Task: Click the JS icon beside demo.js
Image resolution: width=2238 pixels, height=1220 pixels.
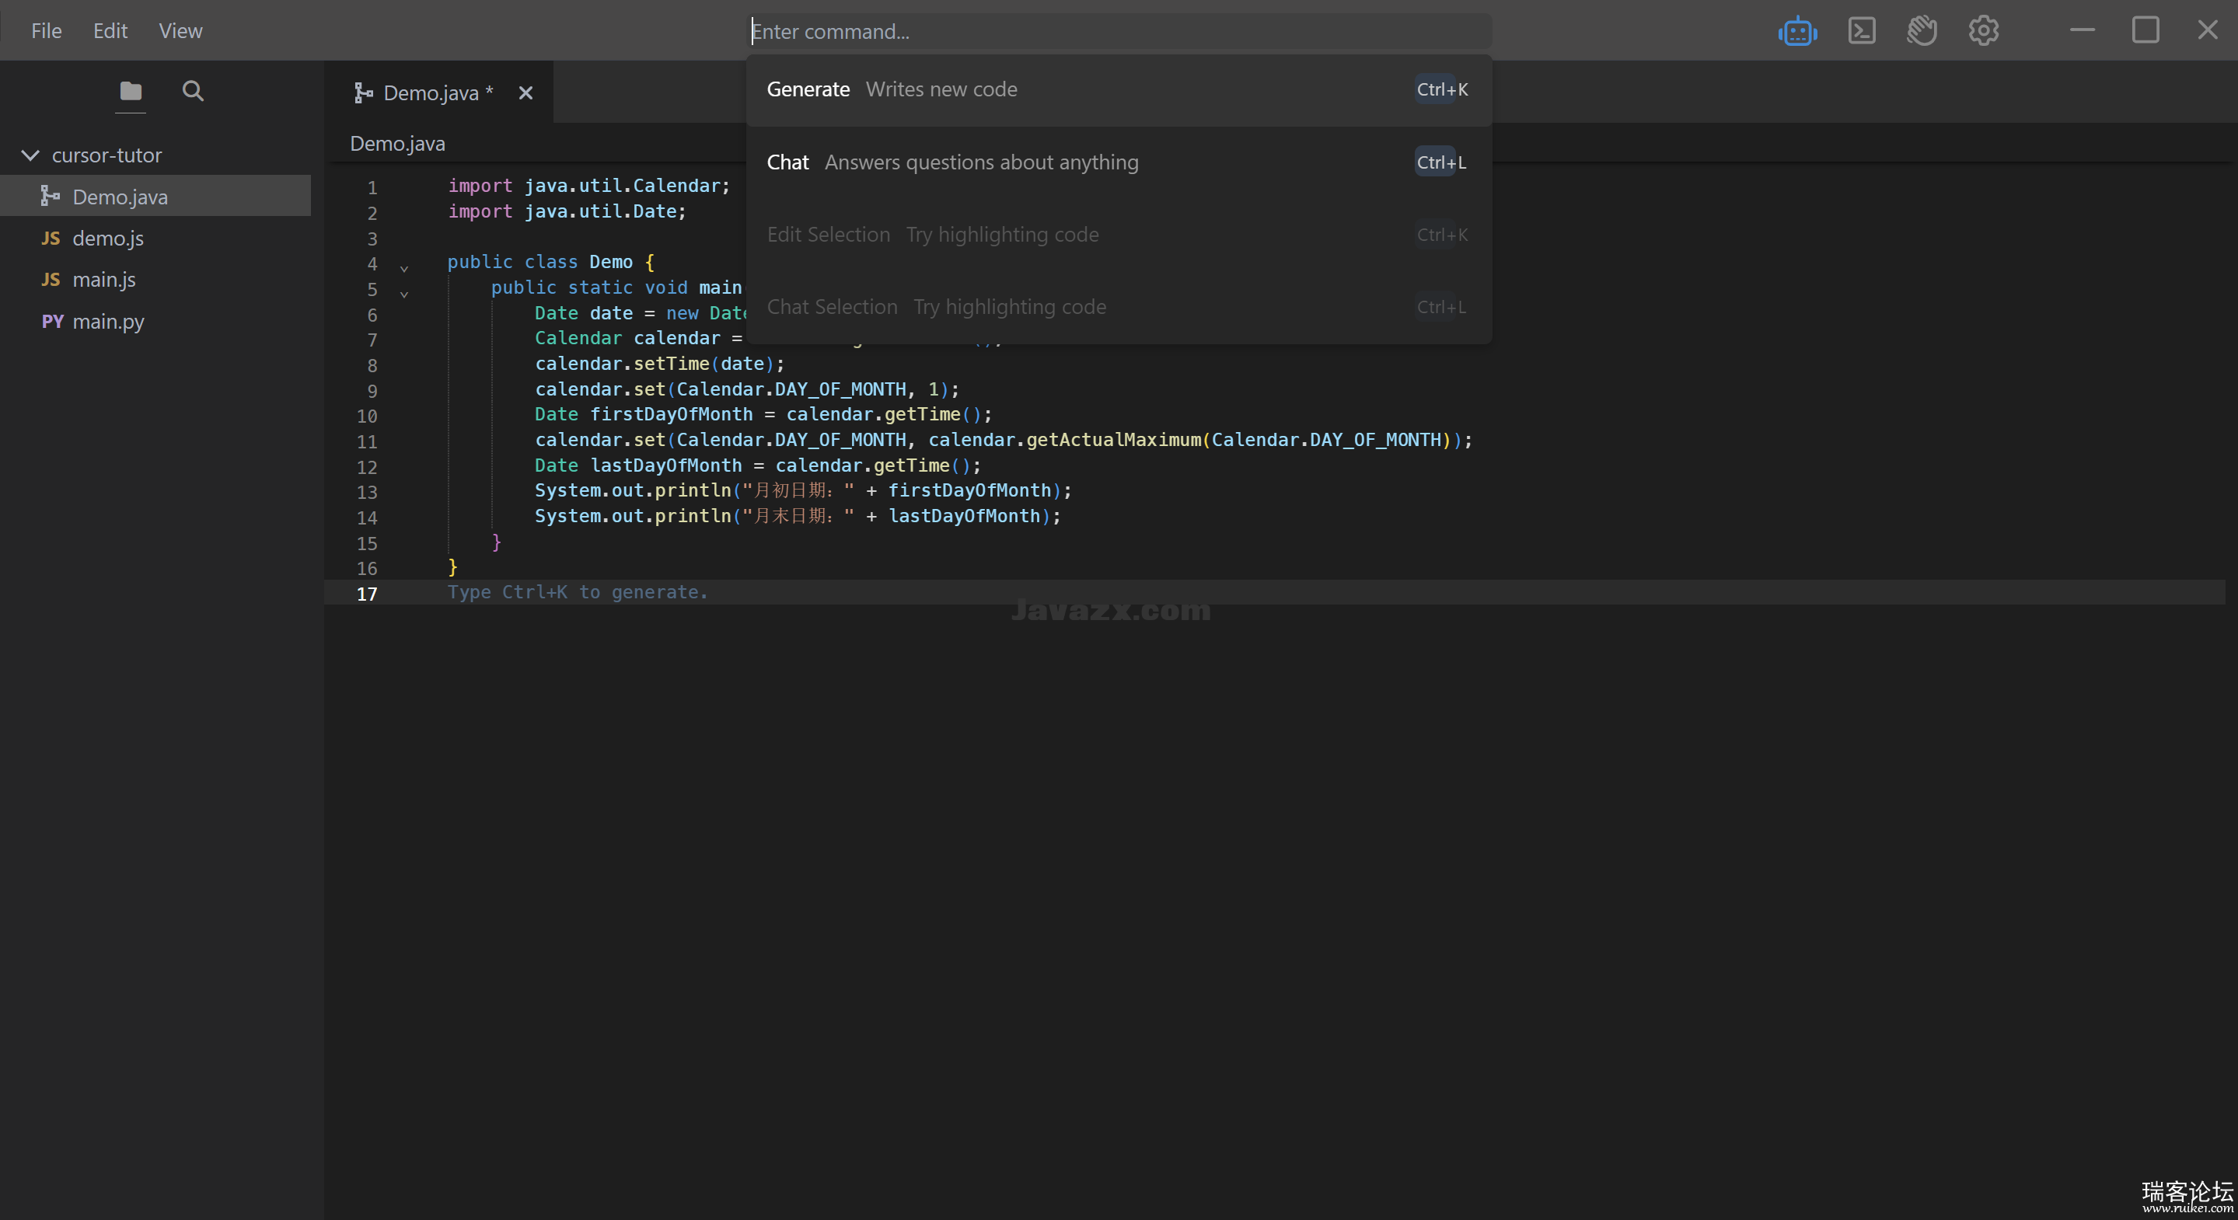Action: 51,238
